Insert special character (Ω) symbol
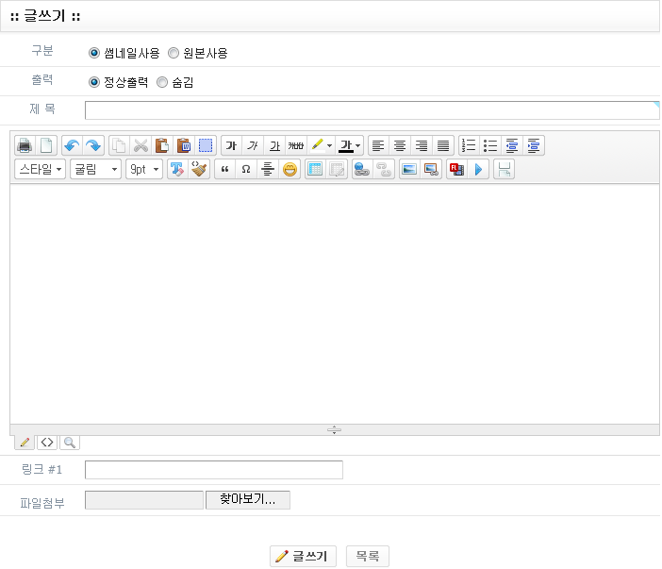The height and width of the screenshot is (569, 662). pyautogui.click(x=246, y=170)
